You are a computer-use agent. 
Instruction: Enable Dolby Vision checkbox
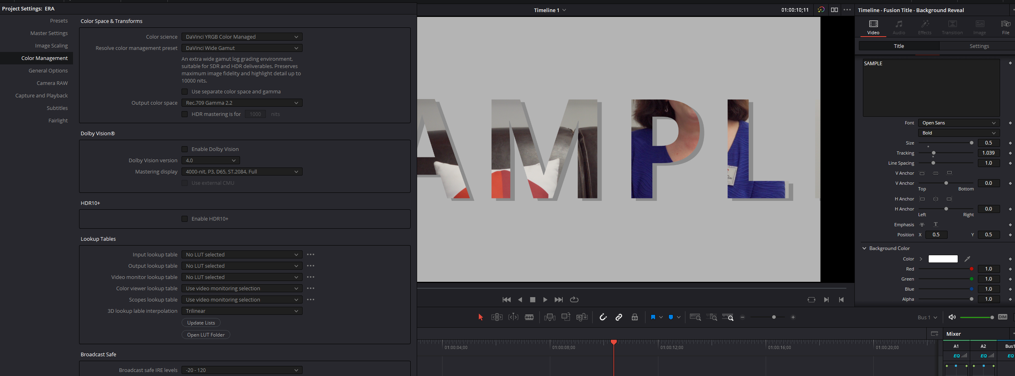[184, 149]
